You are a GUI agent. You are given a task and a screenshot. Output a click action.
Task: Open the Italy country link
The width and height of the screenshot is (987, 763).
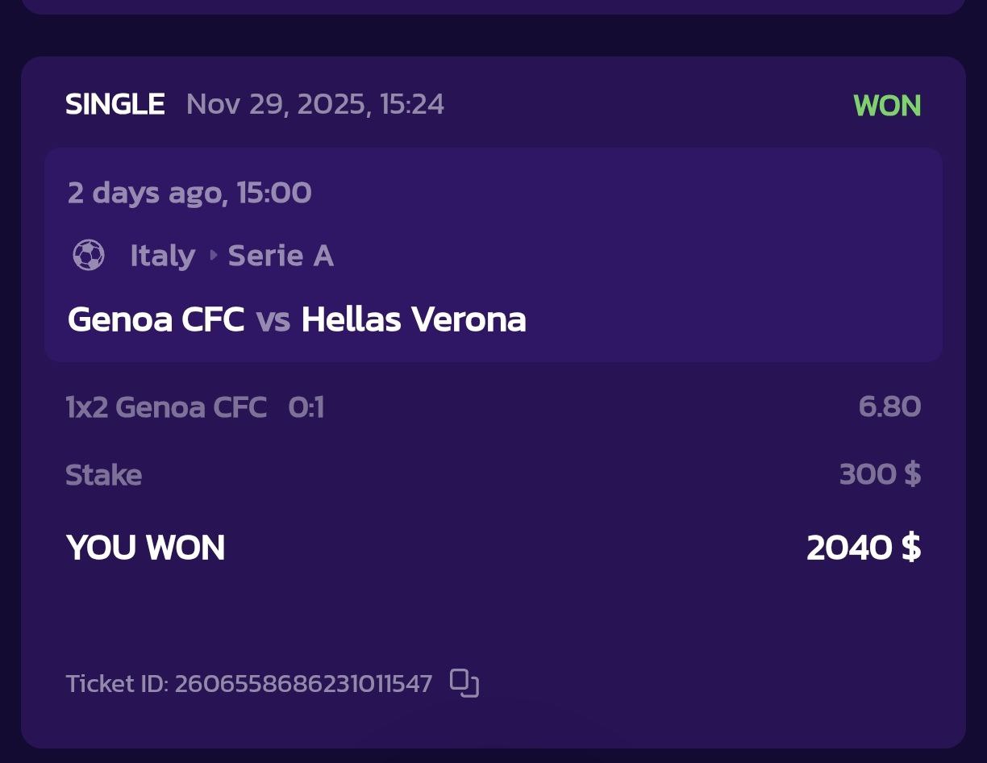(x=162, y=256)
